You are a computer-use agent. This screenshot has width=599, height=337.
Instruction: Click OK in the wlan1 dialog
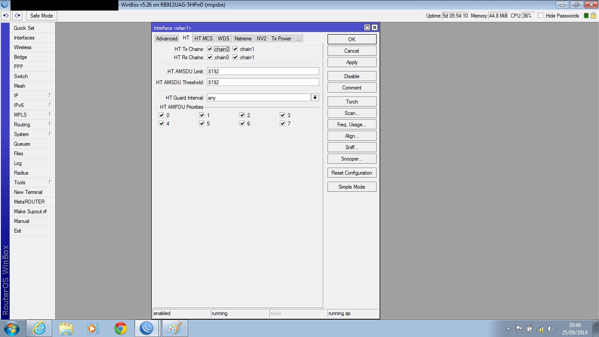point(352,39)
